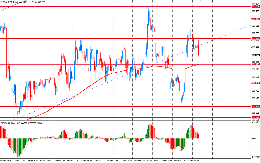Viewport: 261px width, 163px height.
Task: Click the 111.245 price axis value
Action: pos(256,4)
